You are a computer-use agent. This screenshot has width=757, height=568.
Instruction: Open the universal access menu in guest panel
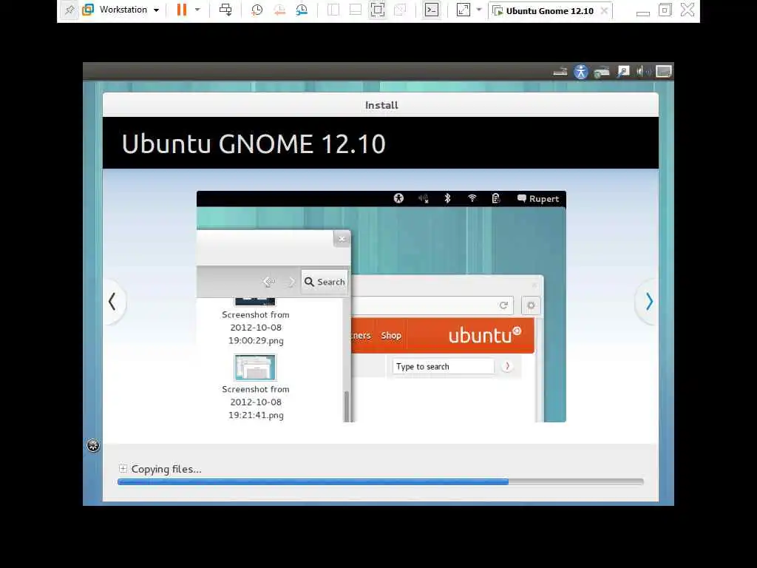point(581,72)
